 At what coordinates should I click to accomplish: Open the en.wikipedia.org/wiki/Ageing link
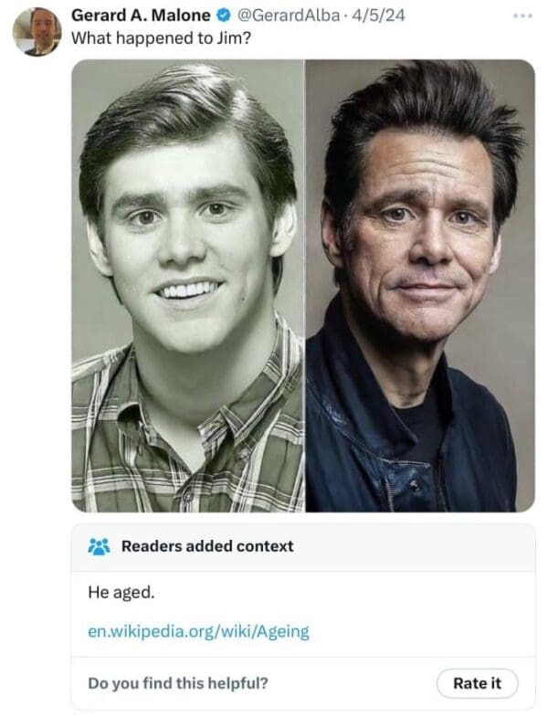tap(198, 630)
